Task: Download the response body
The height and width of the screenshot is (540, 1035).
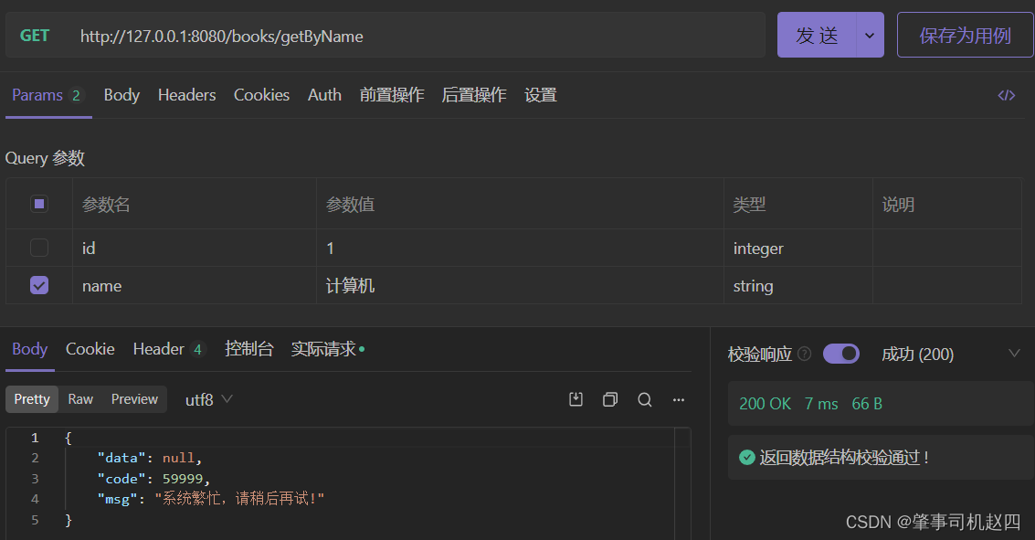Action: (x=576, y=399)
